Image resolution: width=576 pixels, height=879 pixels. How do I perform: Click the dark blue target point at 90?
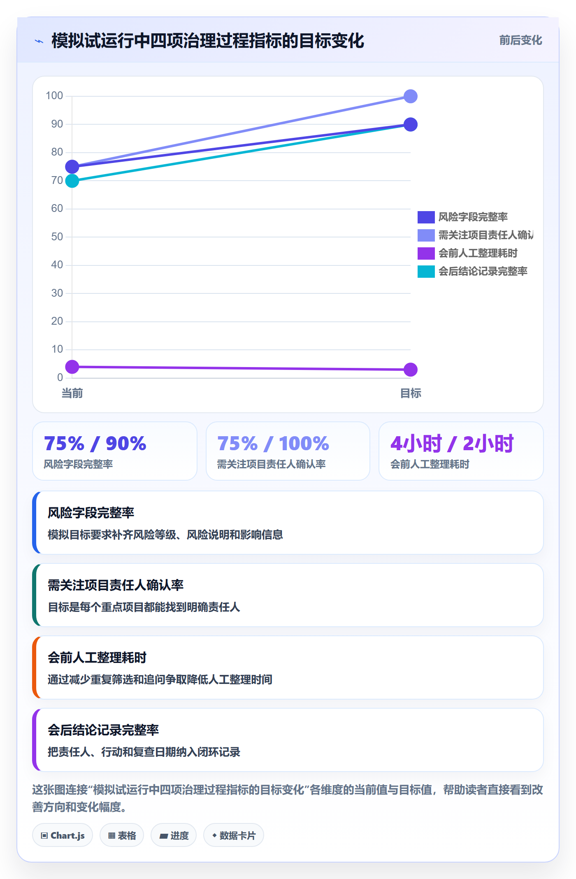tap(410, 124)
